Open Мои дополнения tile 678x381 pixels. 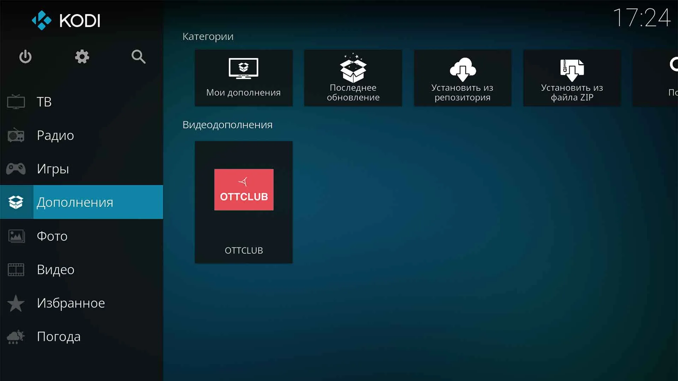point(244,78)
